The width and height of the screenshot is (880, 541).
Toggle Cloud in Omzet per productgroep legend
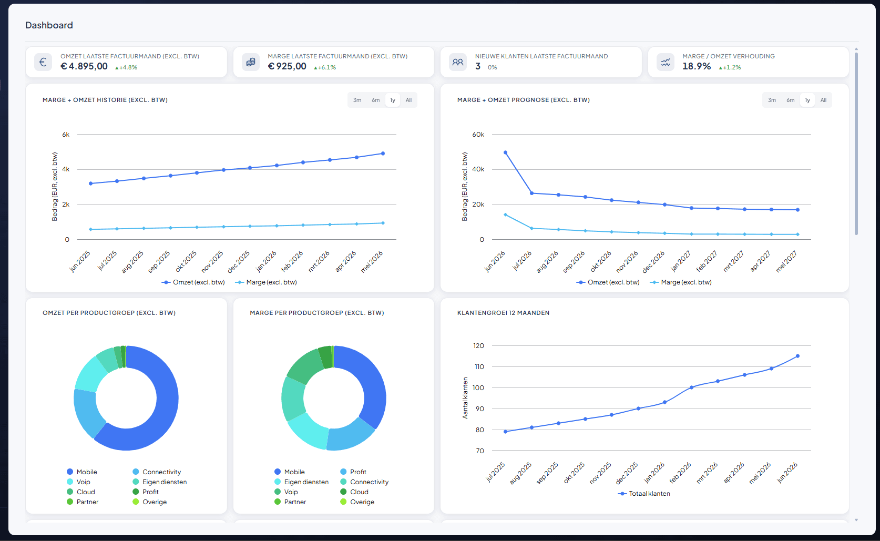pyautogui.click(x=81, y=492)
